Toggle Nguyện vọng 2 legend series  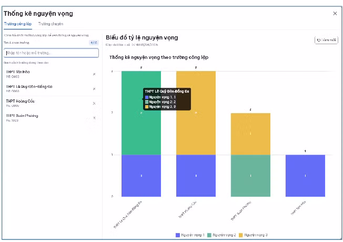221,235
